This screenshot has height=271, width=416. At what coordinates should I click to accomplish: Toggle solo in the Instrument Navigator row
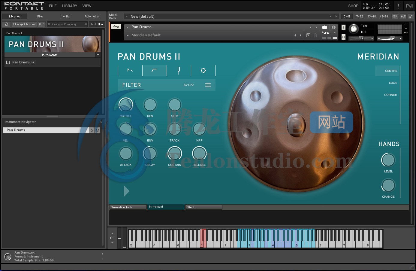(x=92, y=130)
